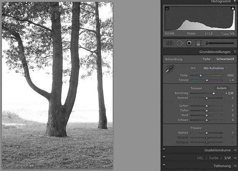Toggle the HSL panel on/off switch
238x171 pixels.
164,158
